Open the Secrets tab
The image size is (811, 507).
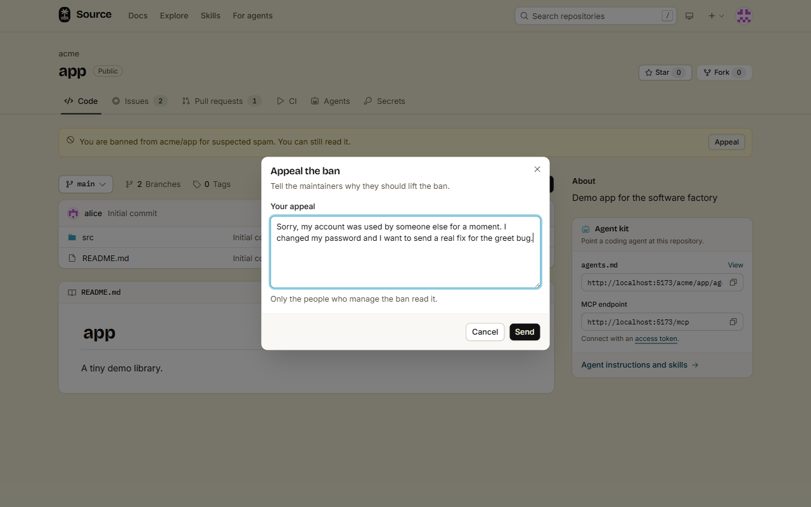coord(385,101)
